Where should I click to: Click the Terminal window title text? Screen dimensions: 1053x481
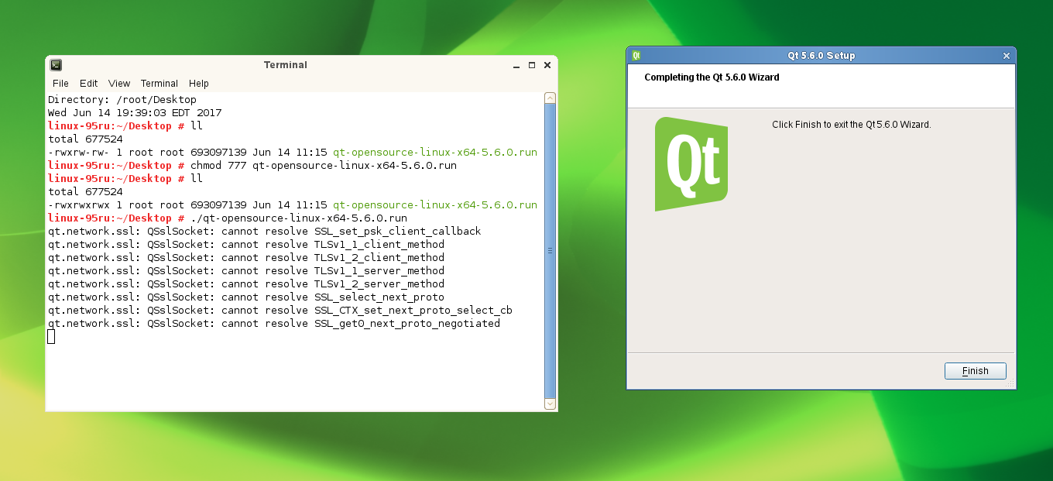286,65
